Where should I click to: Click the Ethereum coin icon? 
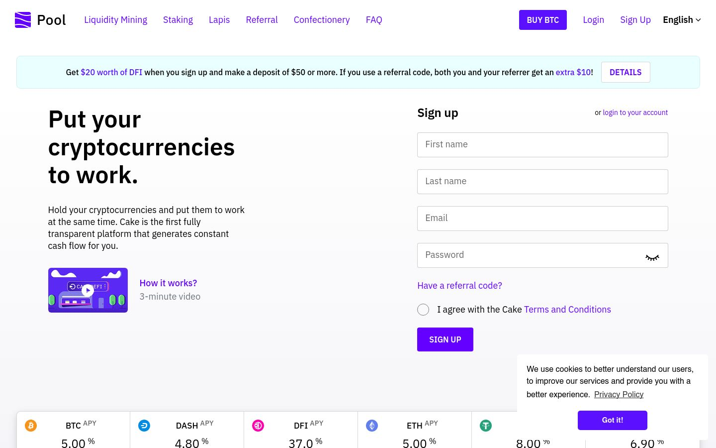pyautogui.click(x=372, y=426)
